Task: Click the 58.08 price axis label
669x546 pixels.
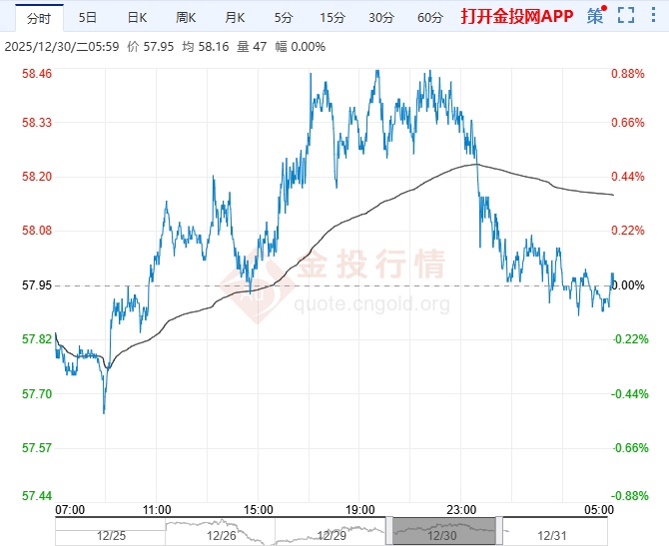Action: pos(37,231)
